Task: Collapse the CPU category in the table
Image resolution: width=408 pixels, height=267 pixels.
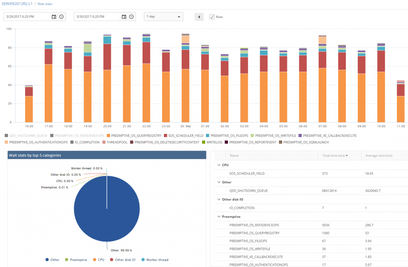Action: 219,165
